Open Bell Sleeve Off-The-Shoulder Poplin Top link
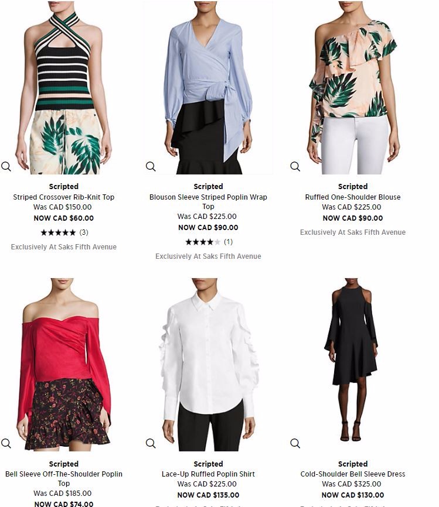 point(64,478)
